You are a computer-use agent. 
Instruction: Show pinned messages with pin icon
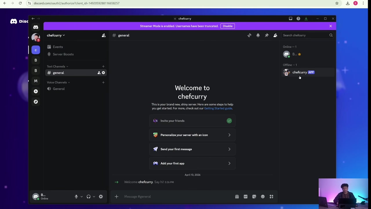(x=267, y=35)
